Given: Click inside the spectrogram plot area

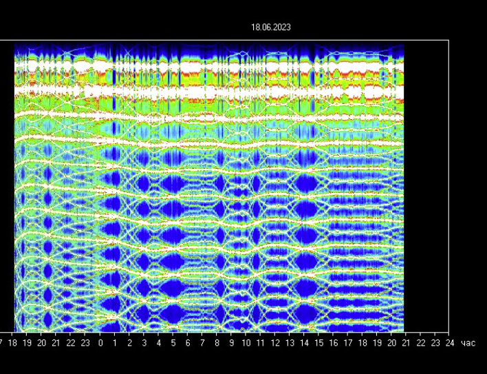Looking at the screenshot, I should pos(208,188).
